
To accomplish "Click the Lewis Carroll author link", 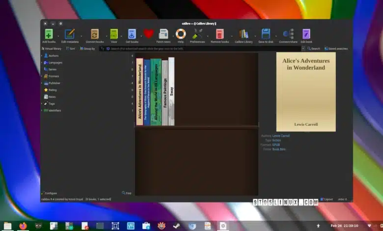I will click(281, 136).
